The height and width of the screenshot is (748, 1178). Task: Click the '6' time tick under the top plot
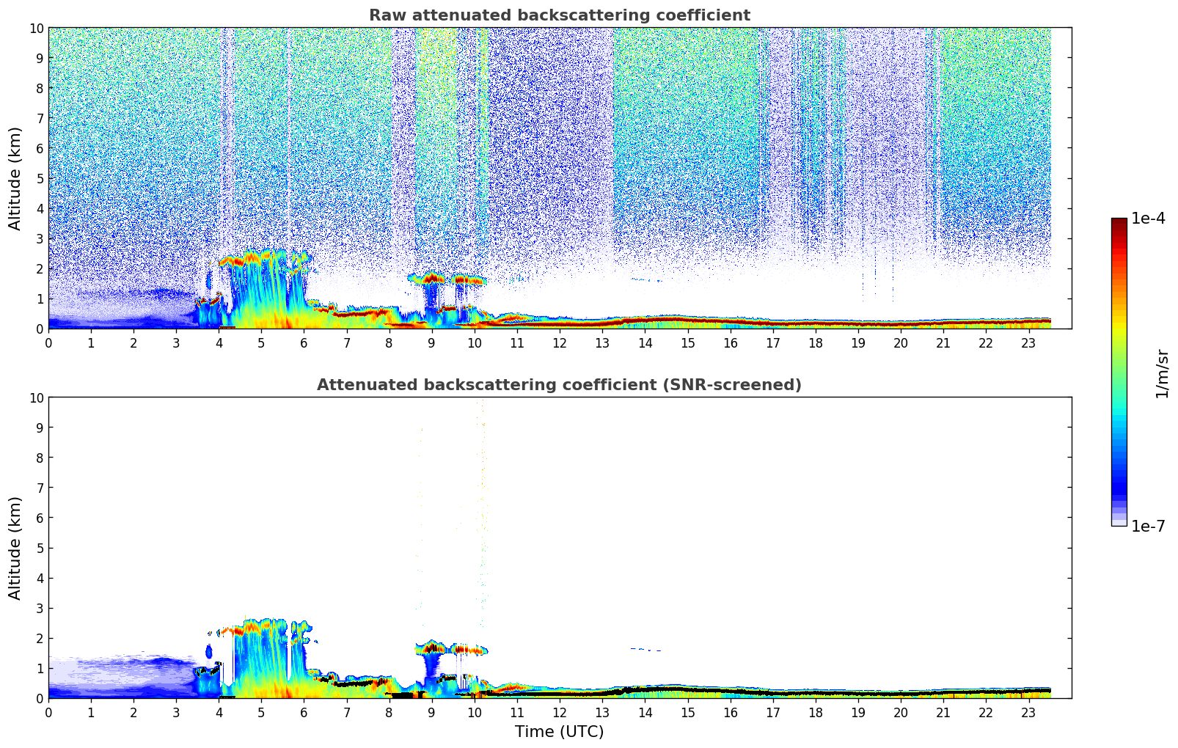click(304, 343)
